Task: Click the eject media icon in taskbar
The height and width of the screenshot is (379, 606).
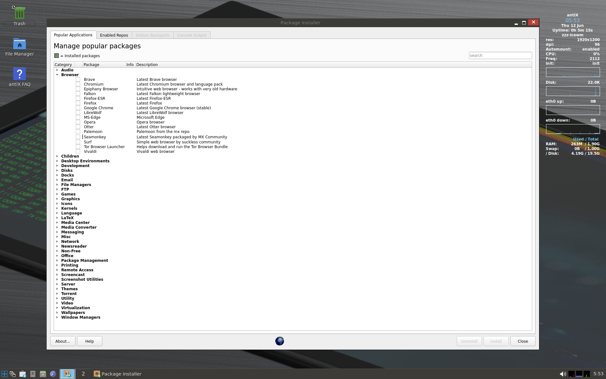Action: point(33,374)
